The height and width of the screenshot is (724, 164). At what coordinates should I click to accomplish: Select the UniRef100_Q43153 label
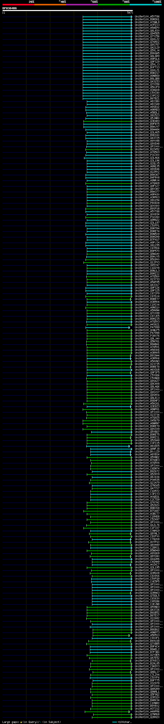147,81
